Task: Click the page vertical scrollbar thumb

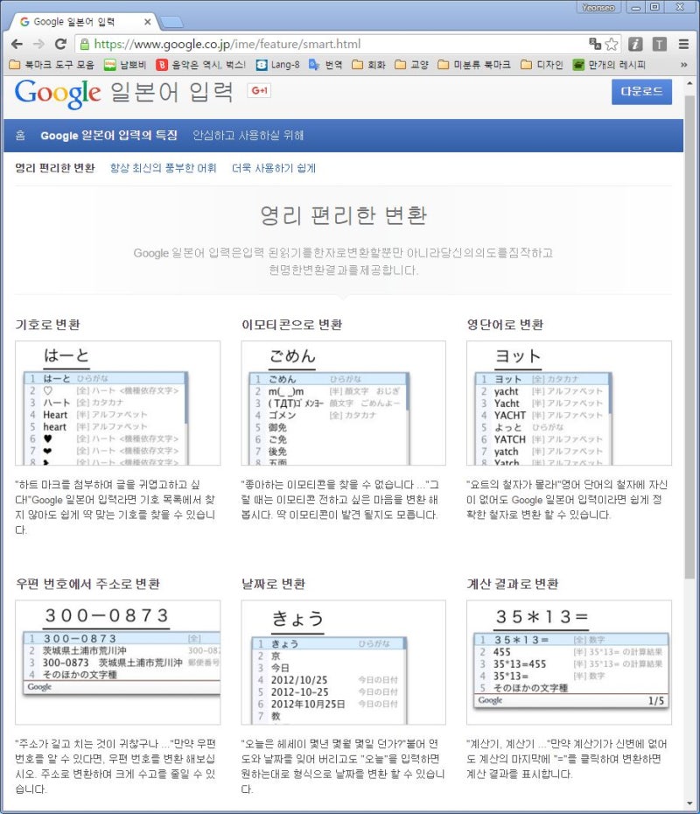Action: (x=689, y=336)
